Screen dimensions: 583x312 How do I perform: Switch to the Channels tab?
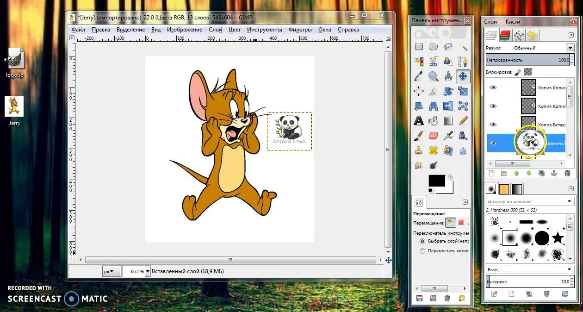pyautogui.click(x=505, y=35)
